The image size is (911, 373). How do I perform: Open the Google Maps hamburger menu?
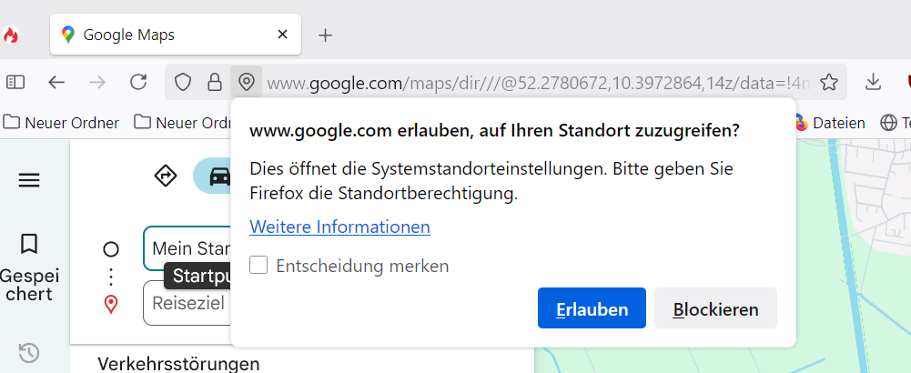pos(29,180)
